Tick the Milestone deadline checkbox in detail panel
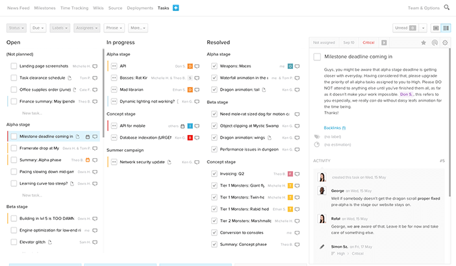 (316, 57)
